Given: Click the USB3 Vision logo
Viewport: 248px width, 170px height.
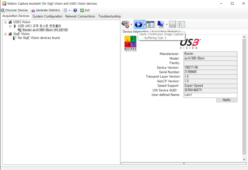Looking at the screenshot, I should [190, 44].
